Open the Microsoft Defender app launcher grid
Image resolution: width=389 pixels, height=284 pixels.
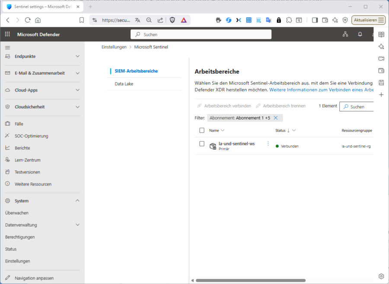click(7, 35)
